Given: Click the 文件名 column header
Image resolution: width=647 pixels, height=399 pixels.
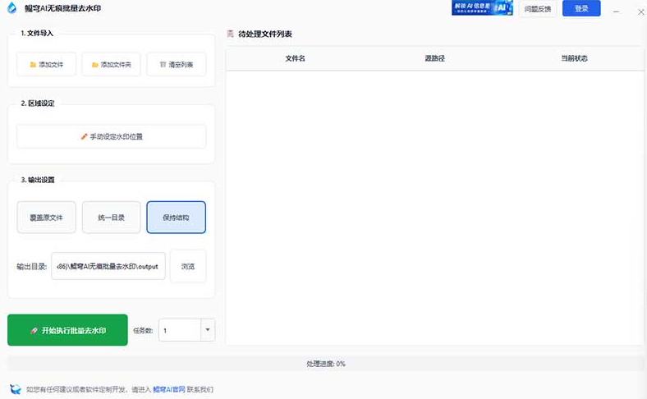Looking at the screenshot, I should pyautogui.click(x=296, y=58).
